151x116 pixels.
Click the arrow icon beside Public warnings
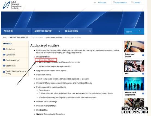tap(4, 60)
